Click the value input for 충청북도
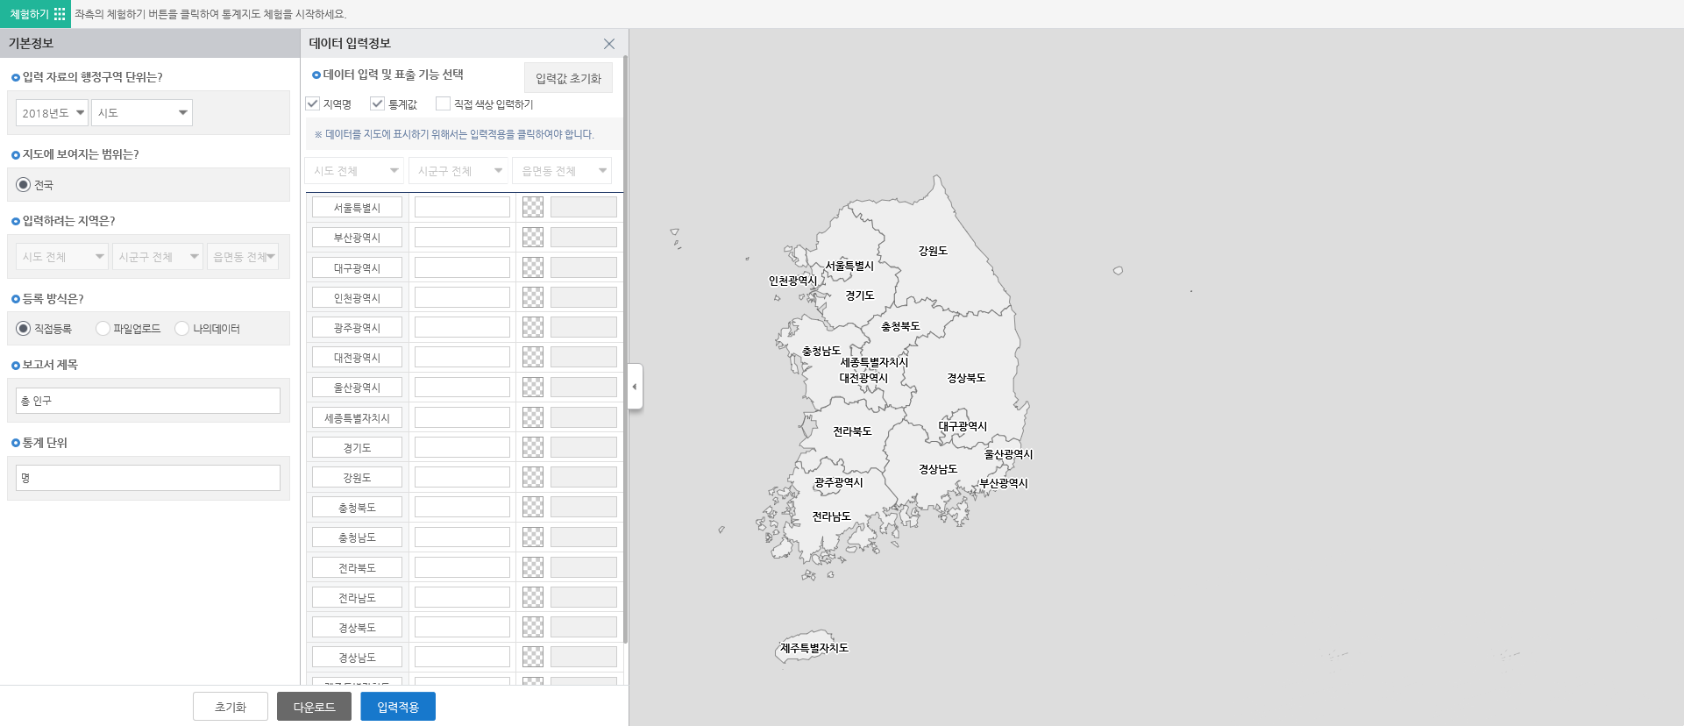 point(462,507)
